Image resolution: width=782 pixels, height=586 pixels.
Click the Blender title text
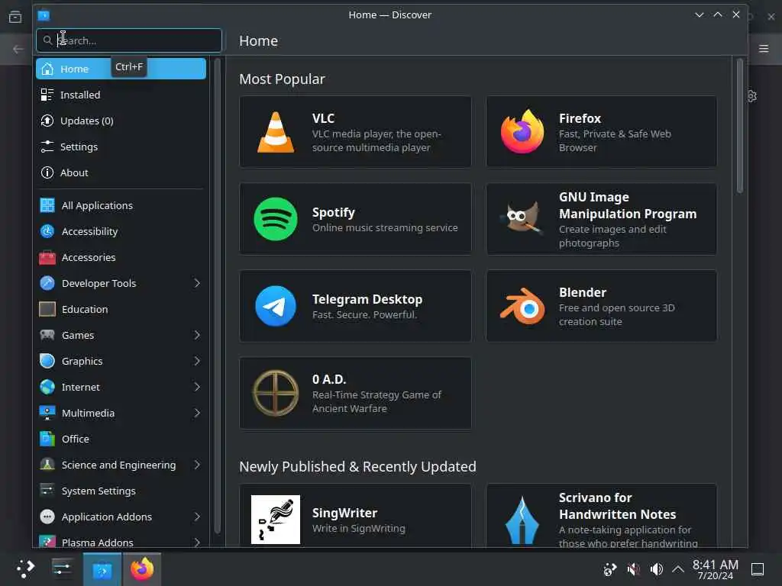pos(583,292)
